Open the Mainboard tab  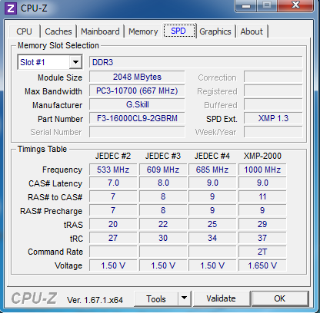click(x=100, y=31)
